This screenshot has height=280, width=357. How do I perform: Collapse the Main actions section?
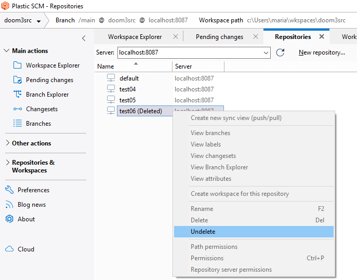coord(7,50)
